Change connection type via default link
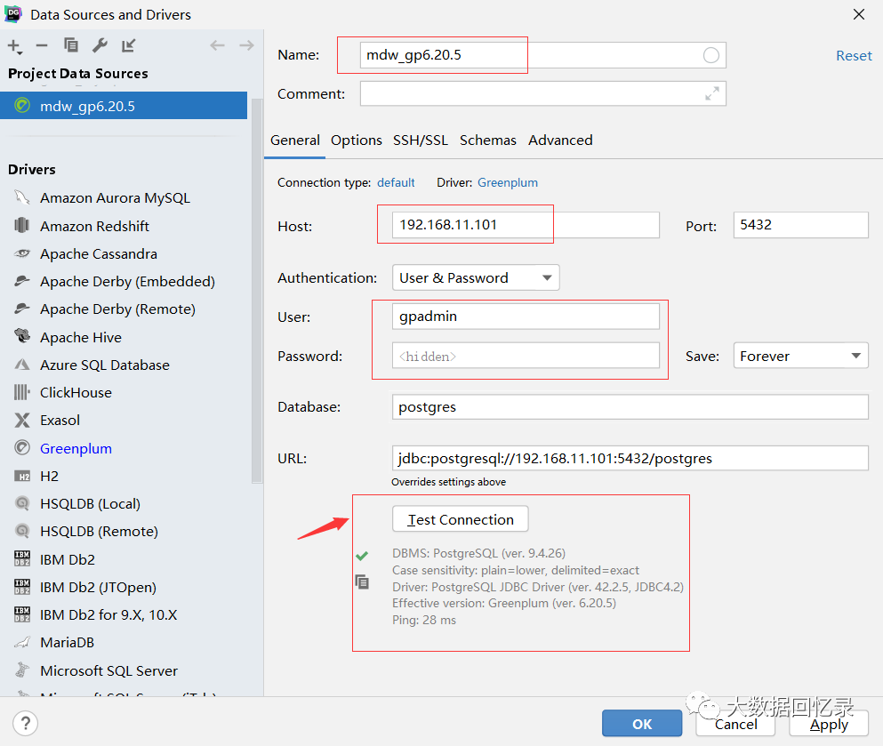The image size is (883, 746). [x=396, y=182]
